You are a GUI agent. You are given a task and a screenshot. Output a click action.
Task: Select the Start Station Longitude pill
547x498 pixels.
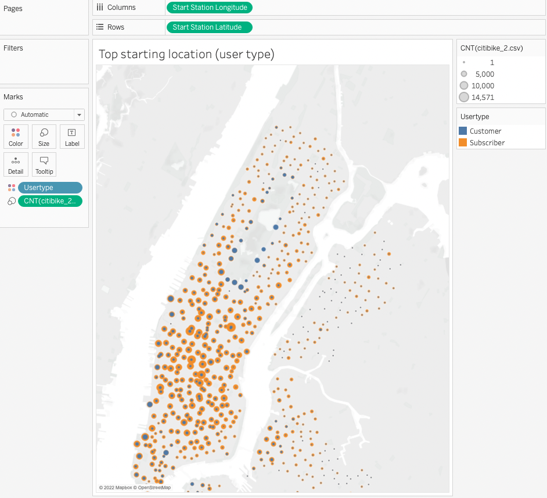tap(210, 8)
